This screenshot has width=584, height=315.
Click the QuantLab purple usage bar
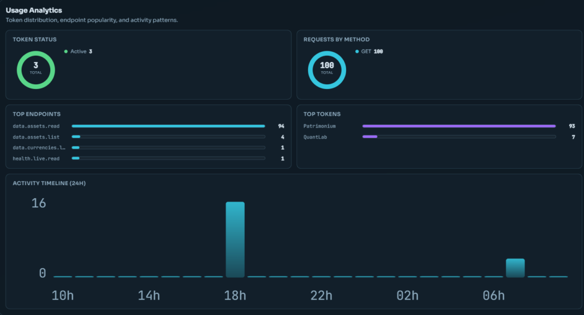pyautogui.click(x=370, y=137)
